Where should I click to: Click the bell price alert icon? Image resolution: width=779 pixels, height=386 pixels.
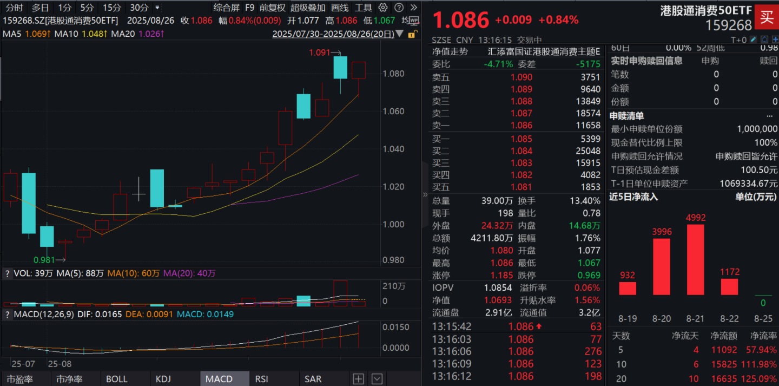[x=763, y=40]
